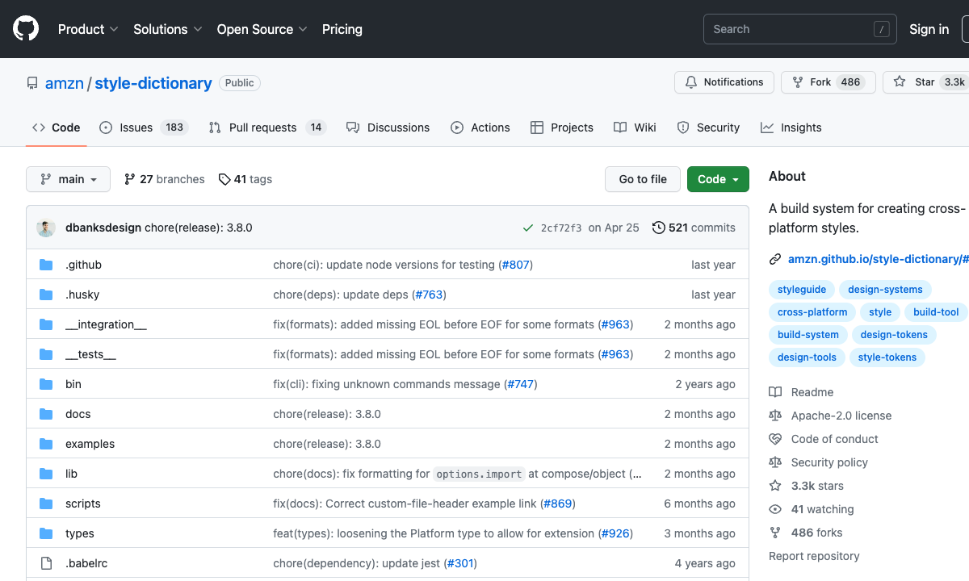The width and height of the screenshot is (969, 581).
Task: Expand the Product menu
Action: 88,29
